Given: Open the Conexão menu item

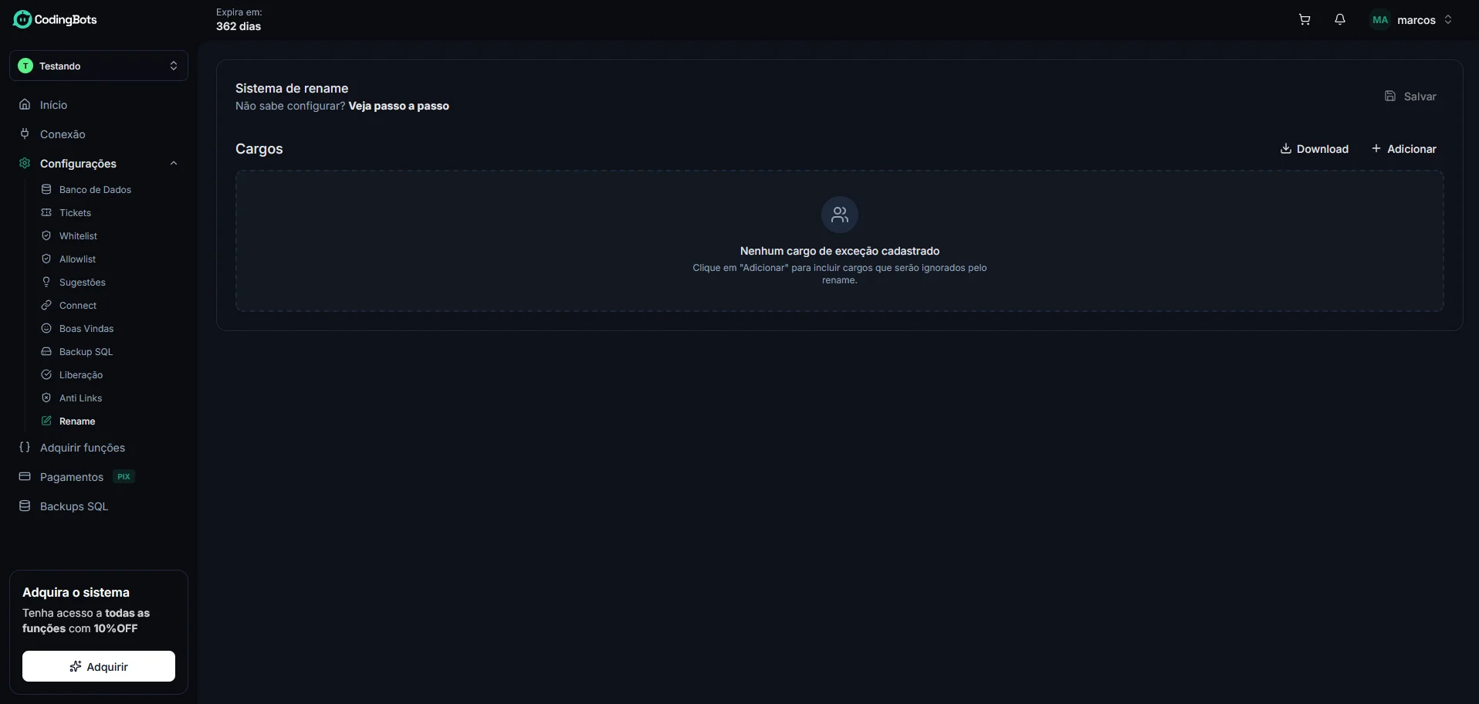Looking at the screenshot, I should coord(63,134).
